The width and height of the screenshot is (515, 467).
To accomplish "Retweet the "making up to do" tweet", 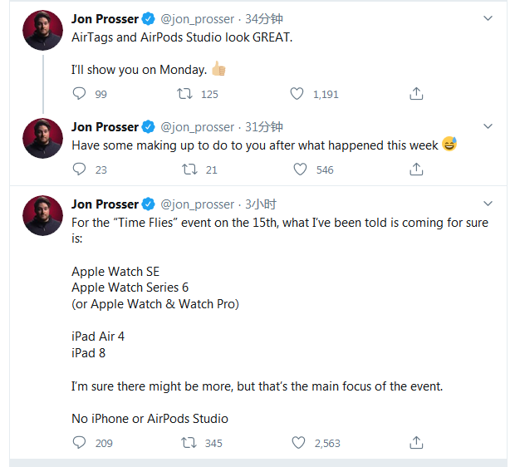I will [188, 170].
